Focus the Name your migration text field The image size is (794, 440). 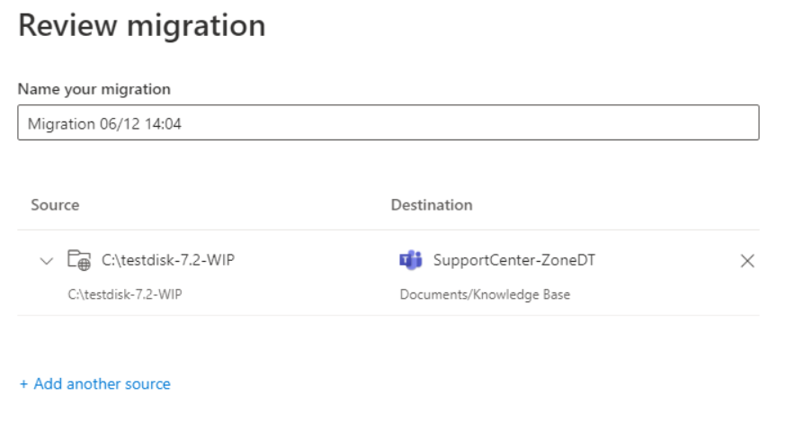[x=388, y=122]
